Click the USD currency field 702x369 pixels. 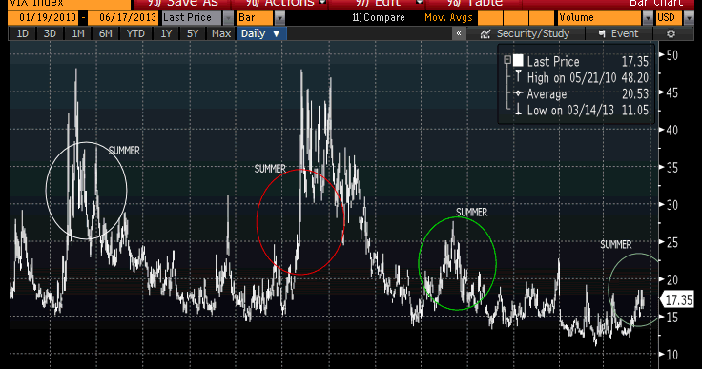669,18
